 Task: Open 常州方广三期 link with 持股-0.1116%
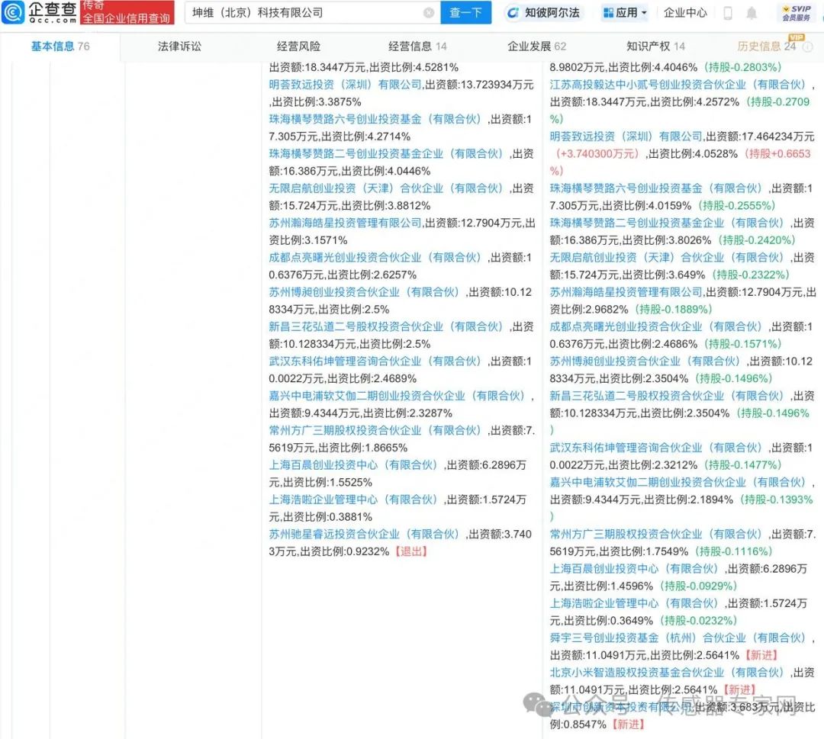[657, 534]
